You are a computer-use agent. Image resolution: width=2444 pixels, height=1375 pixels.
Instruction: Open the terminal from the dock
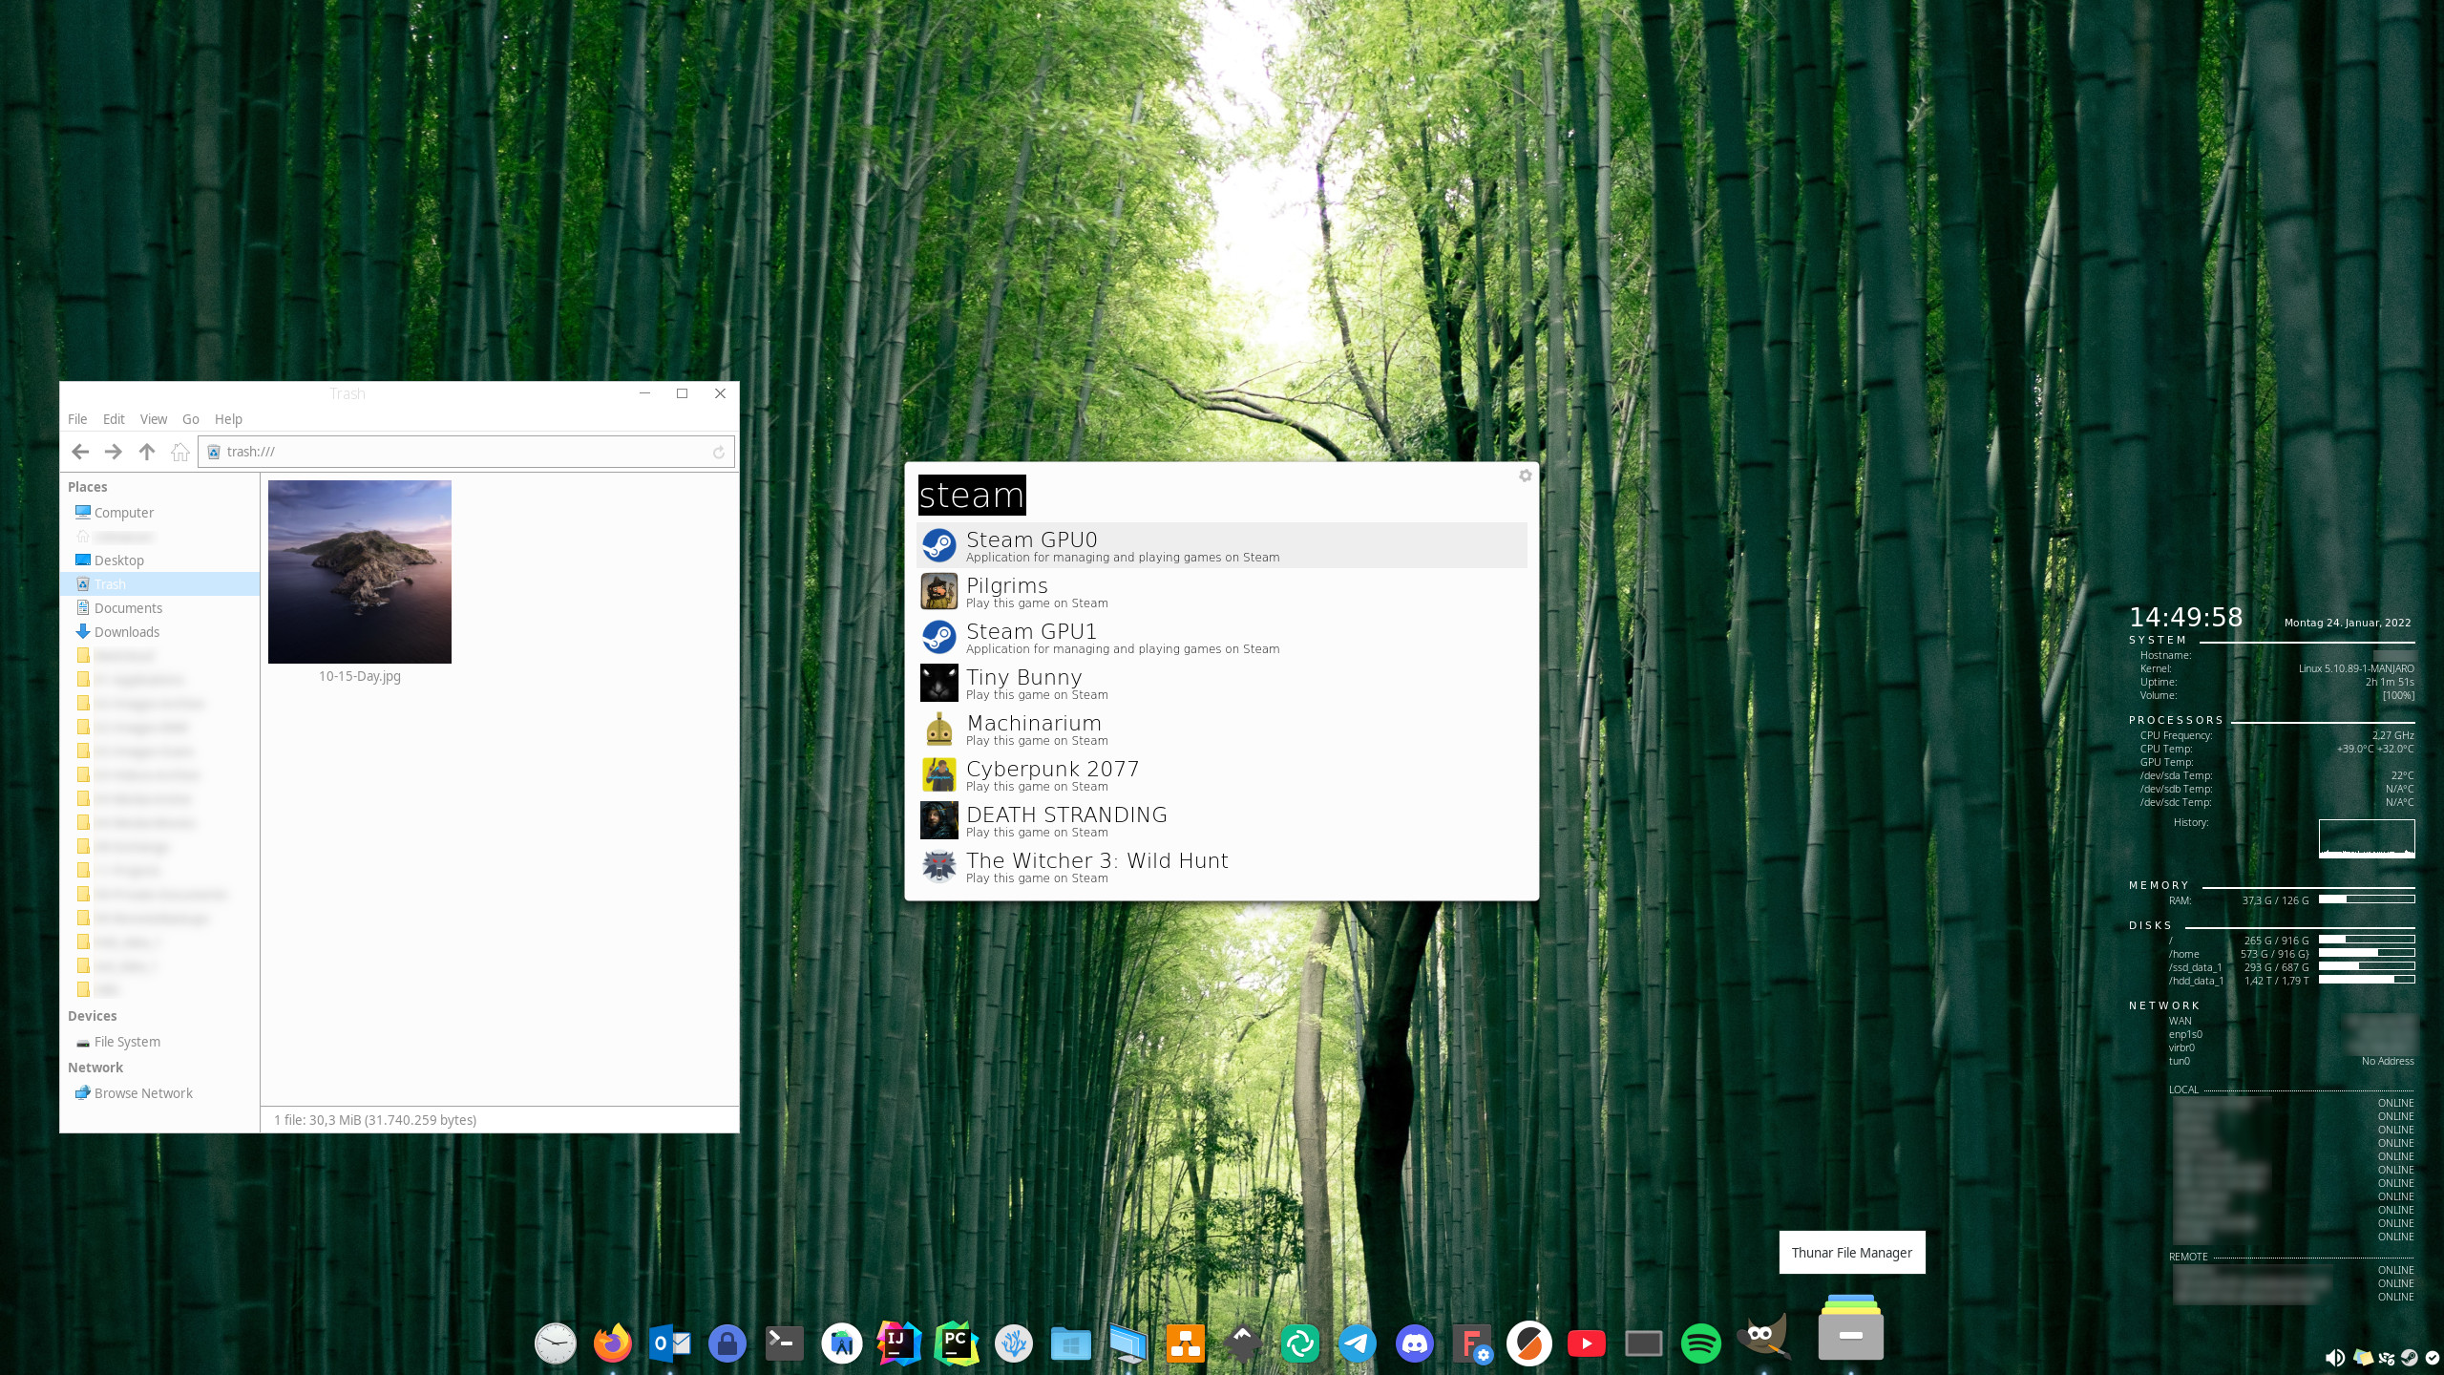(x=784, y=1343)
